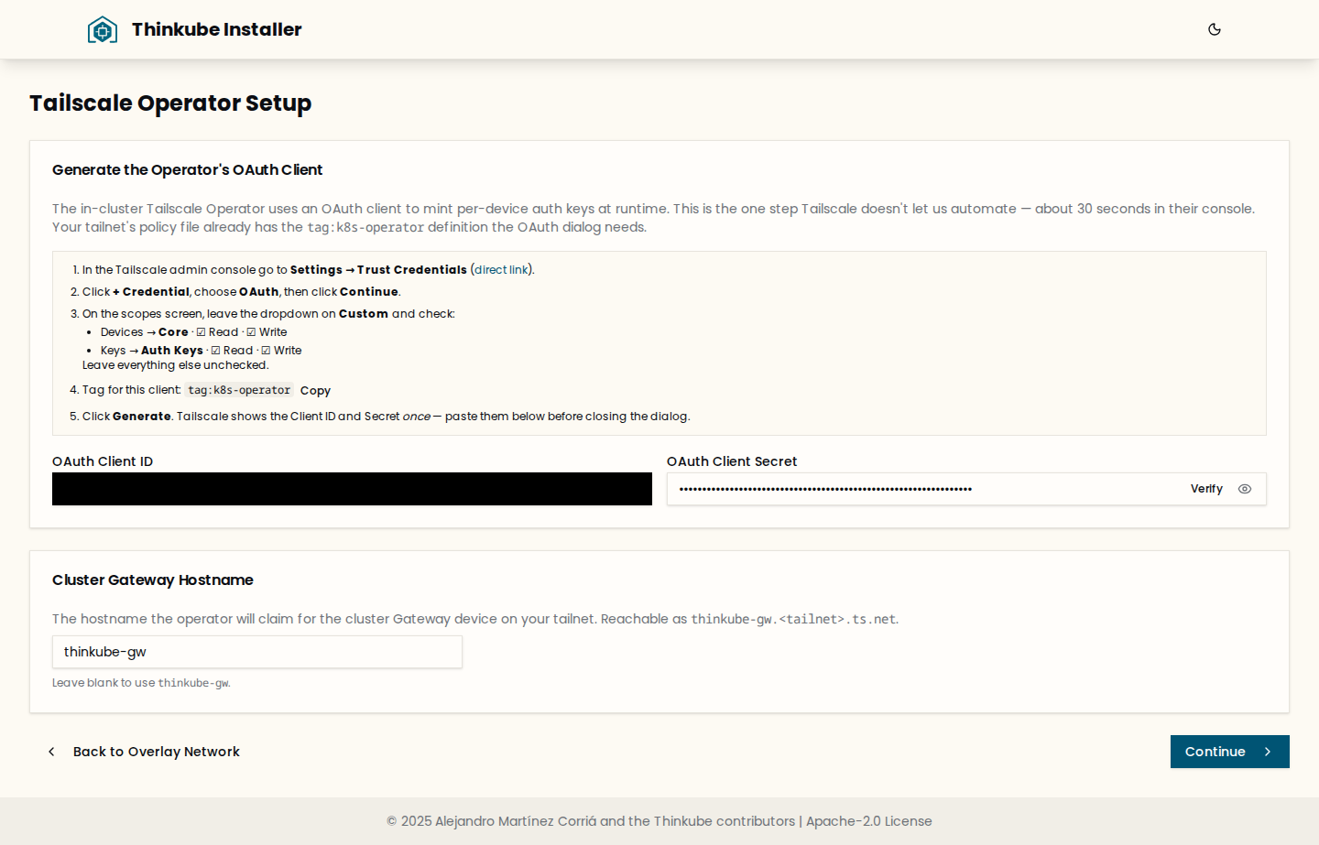Click step 5 'Generate' instruction text
The height and width of the screenshot is (845, 1319).
pyautogui.click(x=387, y=417)
